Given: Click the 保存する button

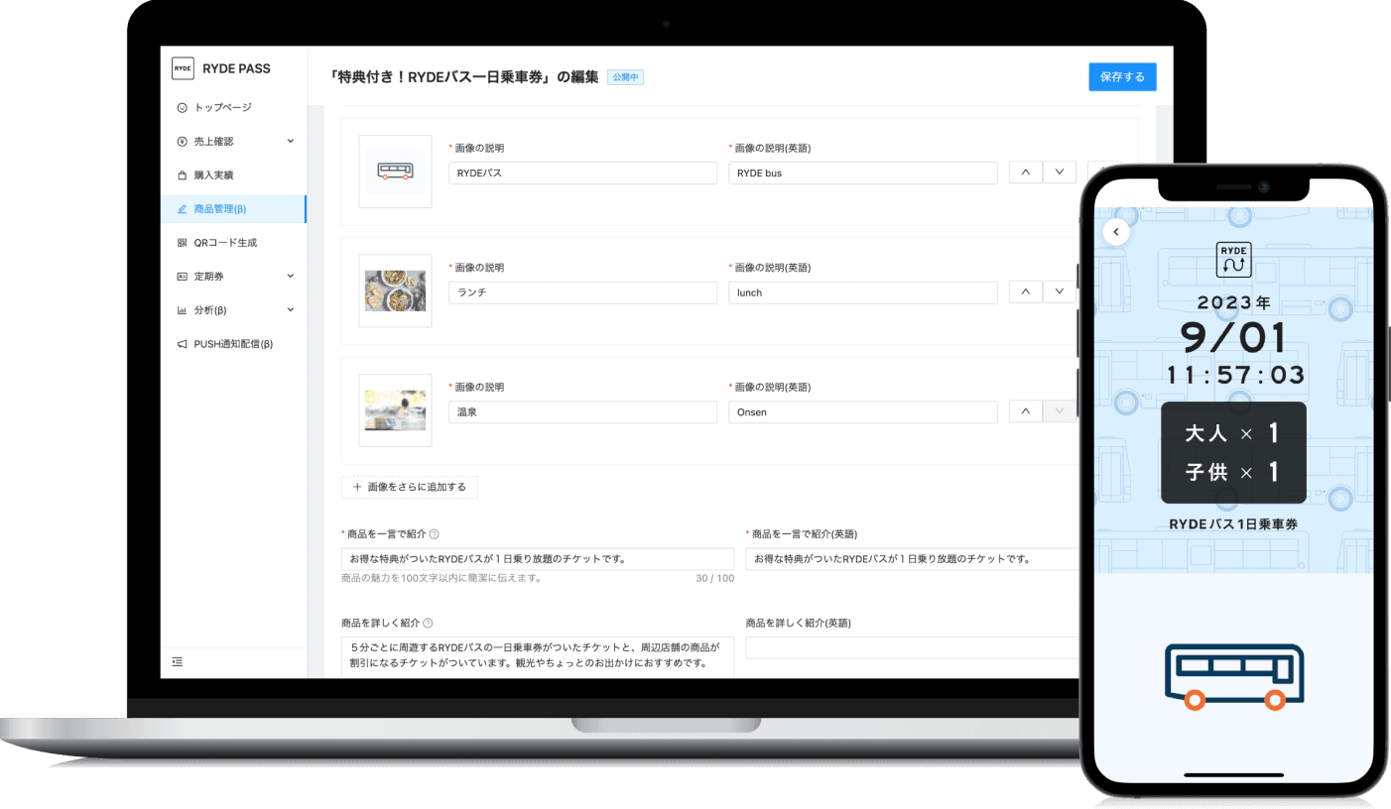Looking at the screenshot, I should tap(1122, 76).
